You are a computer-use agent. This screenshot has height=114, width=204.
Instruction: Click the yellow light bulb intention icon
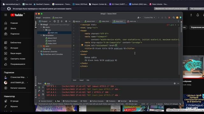point(82,45)
